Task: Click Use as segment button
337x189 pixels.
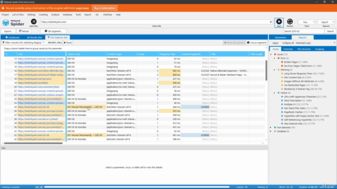Action: [x=256, y=43]
